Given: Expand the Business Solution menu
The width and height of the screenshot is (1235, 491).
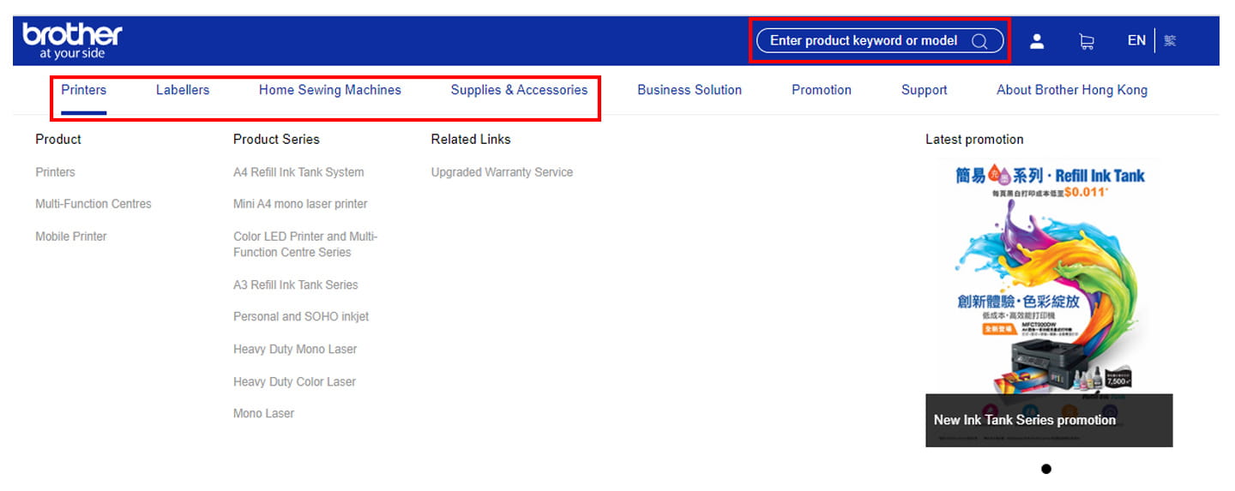Looking at the screenshot, I should (x=690, y=90).
